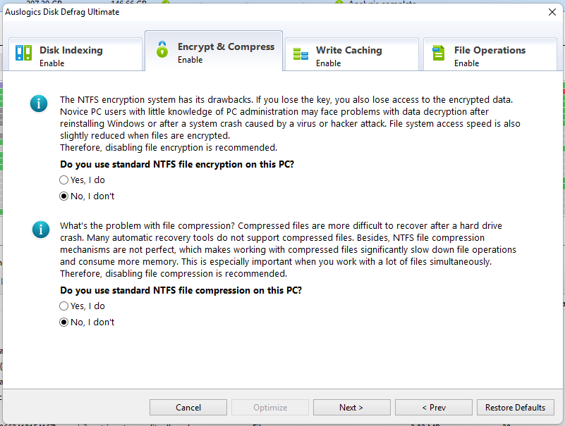Click the Write Caching tab icon
Image resolution: width=565 pixels, height=426 pixels.
(x=300, y=54)
